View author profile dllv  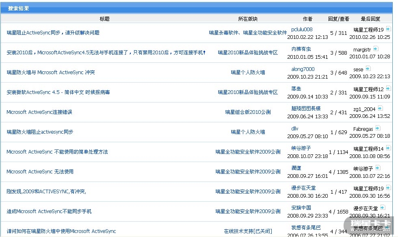(295, 128)
